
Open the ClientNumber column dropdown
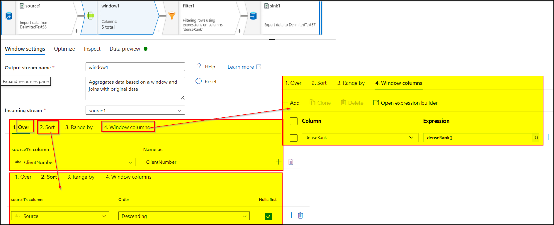pos(74,162)
